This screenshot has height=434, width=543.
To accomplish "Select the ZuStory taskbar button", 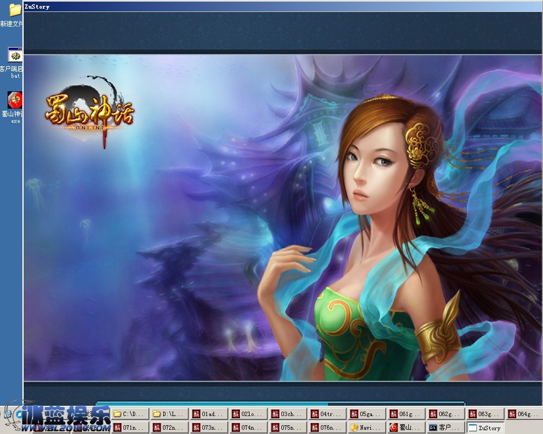I will 485,427.
